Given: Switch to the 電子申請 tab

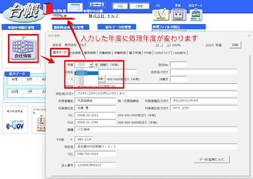Looking at the screenshot, I should click(135, 53).
